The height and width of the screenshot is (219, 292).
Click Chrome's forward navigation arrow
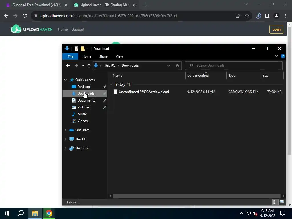tap(15, 16)
